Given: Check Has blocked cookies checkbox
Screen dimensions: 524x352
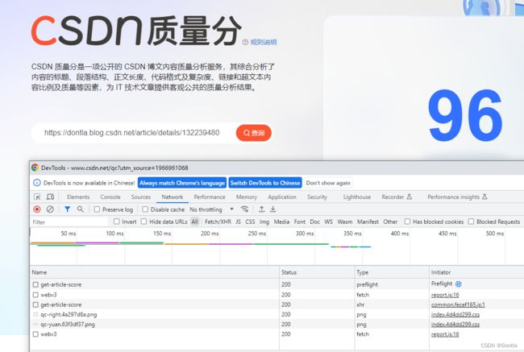Looking at the screenshot, I should (x=407, y=222).
